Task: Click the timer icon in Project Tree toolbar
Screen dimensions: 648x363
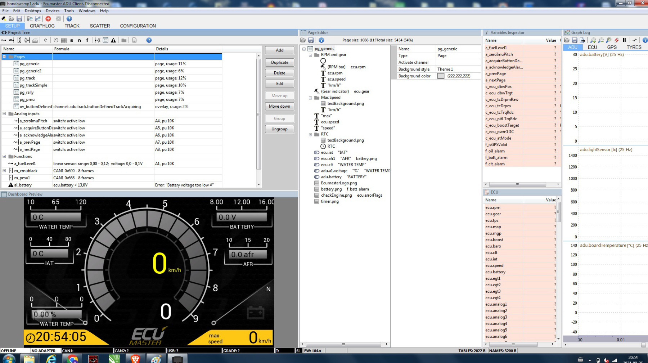Action: 56,40
